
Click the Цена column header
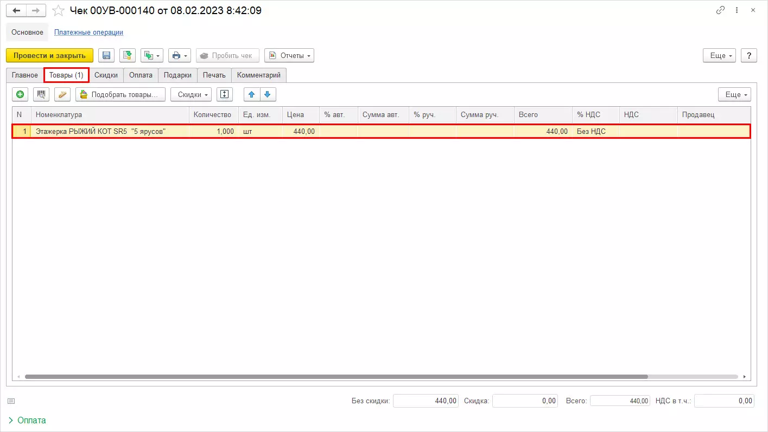pyautogui.click(x=301, y=114)
